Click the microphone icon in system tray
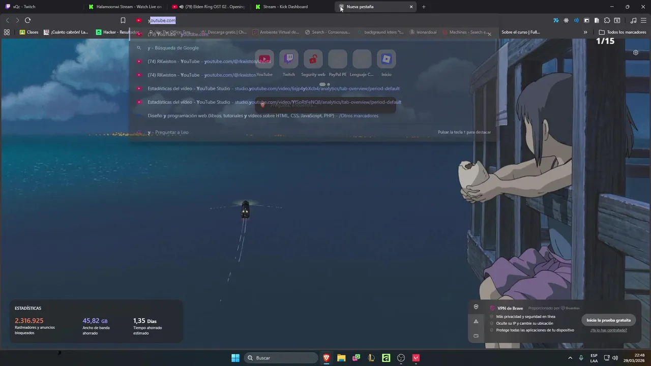651x366 pixels. tap(581, 358)
